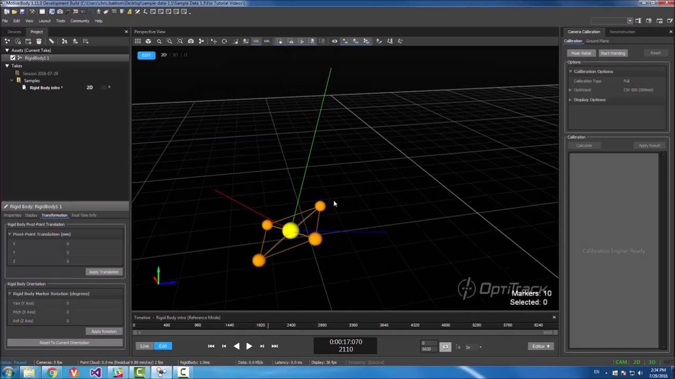675x379 pixels.
Task: Select the Rigid Body intro take
Action: click(x=46, y=88)
